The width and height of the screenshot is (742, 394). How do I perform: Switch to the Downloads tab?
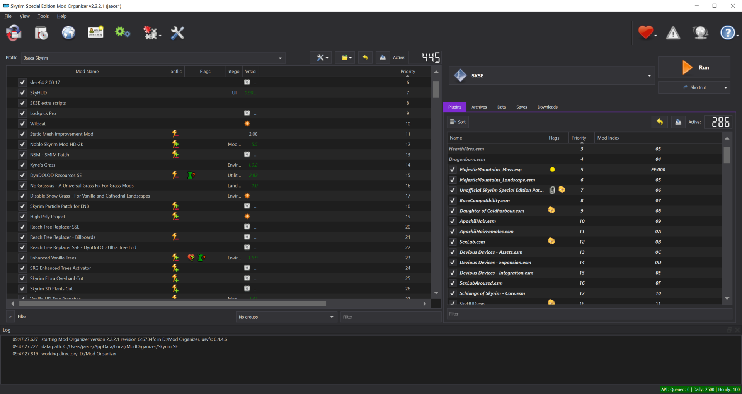point(547,107)
